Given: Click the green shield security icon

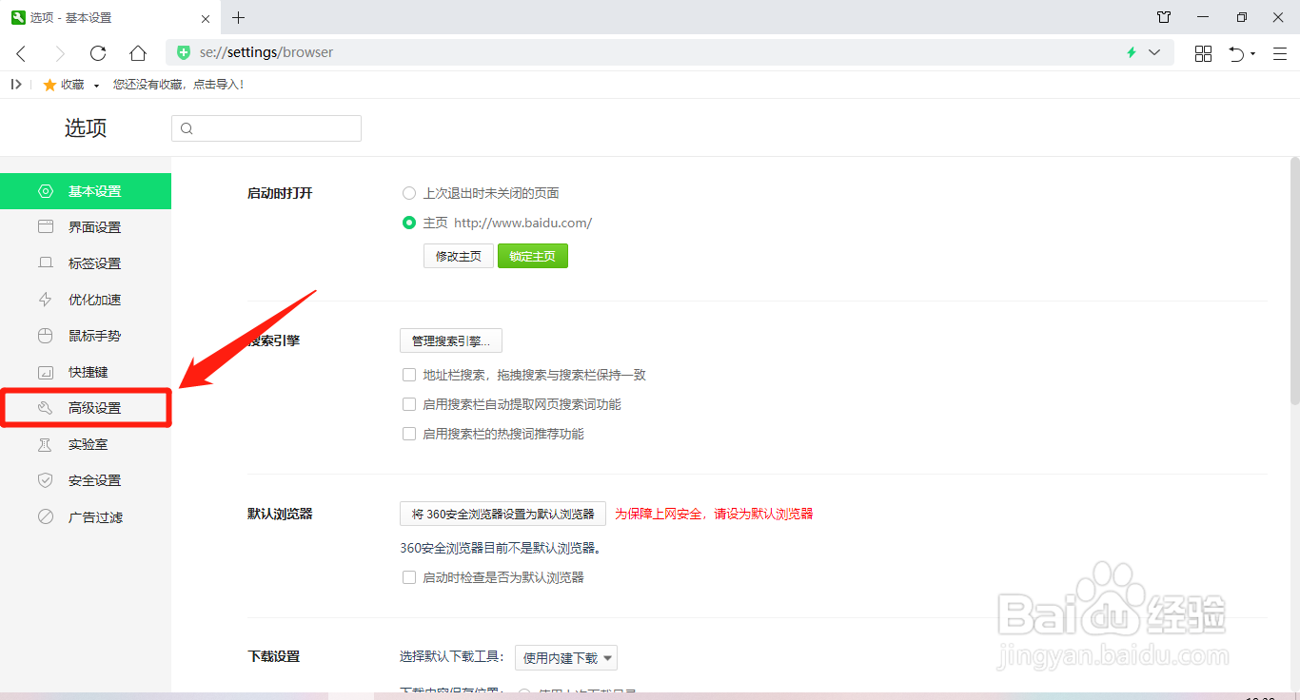Looking at the screenshot, I should pyautogui.click(x=185, y=53).
